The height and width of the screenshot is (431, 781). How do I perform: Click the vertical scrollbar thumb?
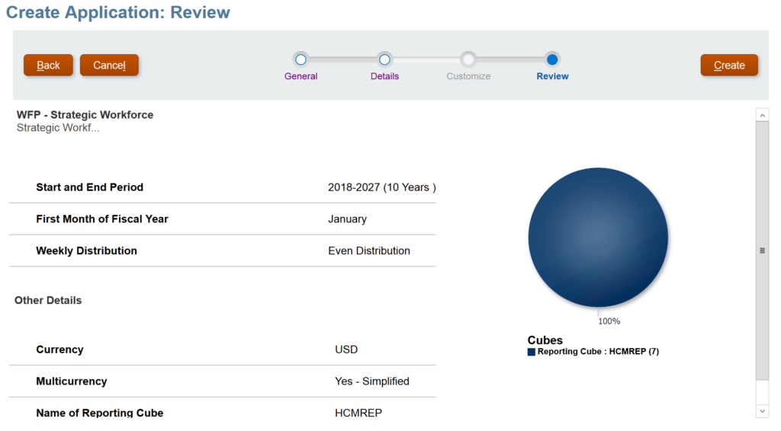click(762, 251)
